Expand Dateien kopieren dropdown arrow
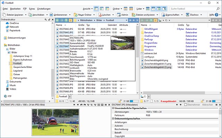Image resolution: width=222 pixels, height=138 pixels. coord(26,15)
